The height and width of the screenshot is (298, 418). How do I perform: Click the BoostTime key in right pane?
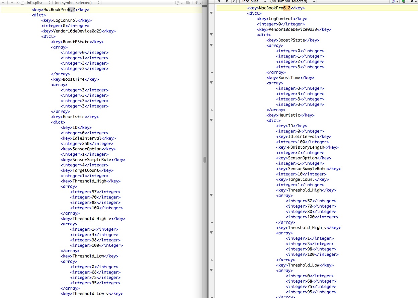[290, 78]
